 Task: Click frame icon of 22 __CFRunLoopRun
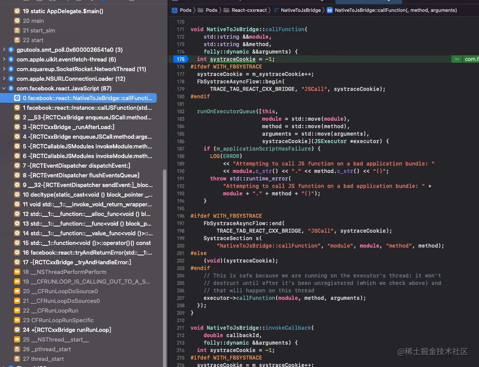pos(17,310)
